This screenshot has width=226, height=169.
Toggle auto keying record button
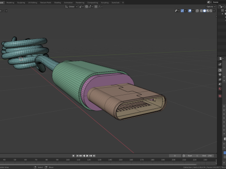[73, 156]
